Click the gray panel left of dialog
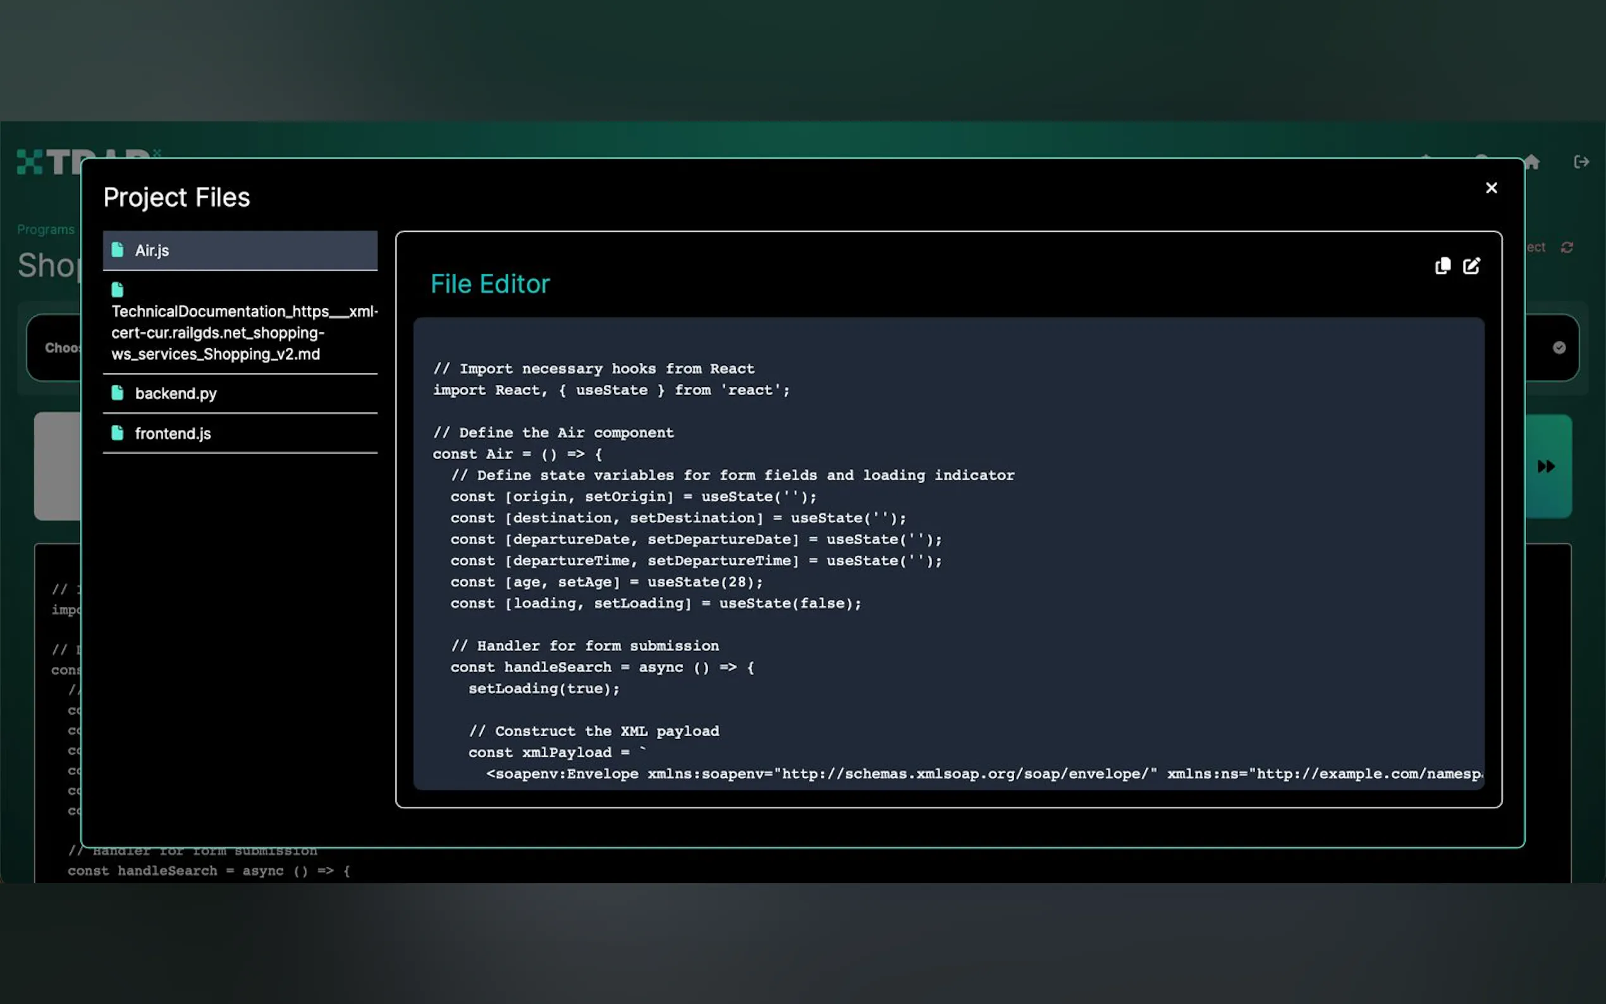This screenshot has height=1004, width=1606. pyautogui.click(x=57, y=466)
